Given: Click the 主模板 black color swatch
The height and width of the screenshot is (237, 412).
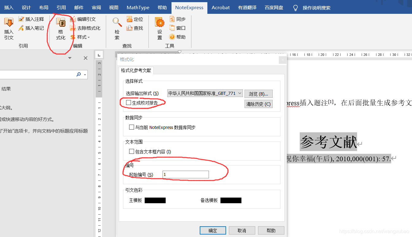Looking at the screenshot, I should tap(155, 200).
